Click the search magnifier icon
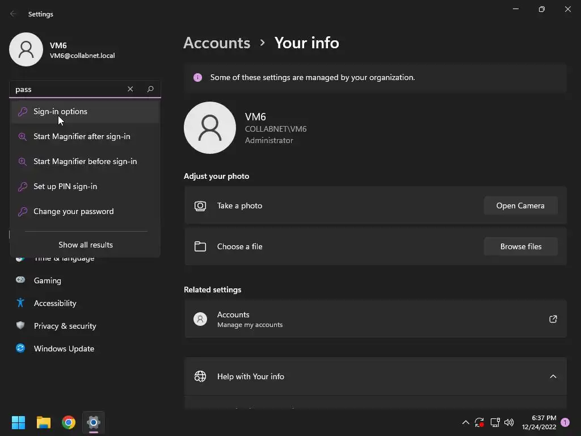The width and height of the screenshot is (581, 436). point(150,89)
